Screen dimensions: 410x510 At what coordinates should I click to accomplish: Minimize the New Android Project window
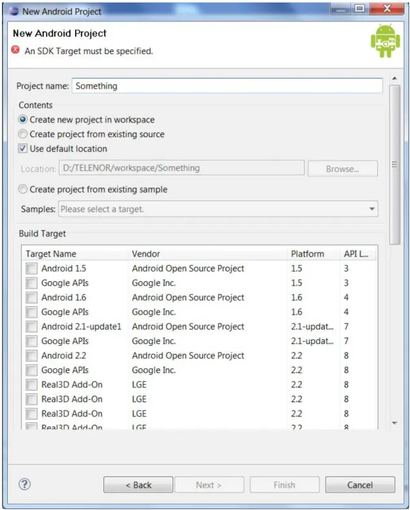340,9
